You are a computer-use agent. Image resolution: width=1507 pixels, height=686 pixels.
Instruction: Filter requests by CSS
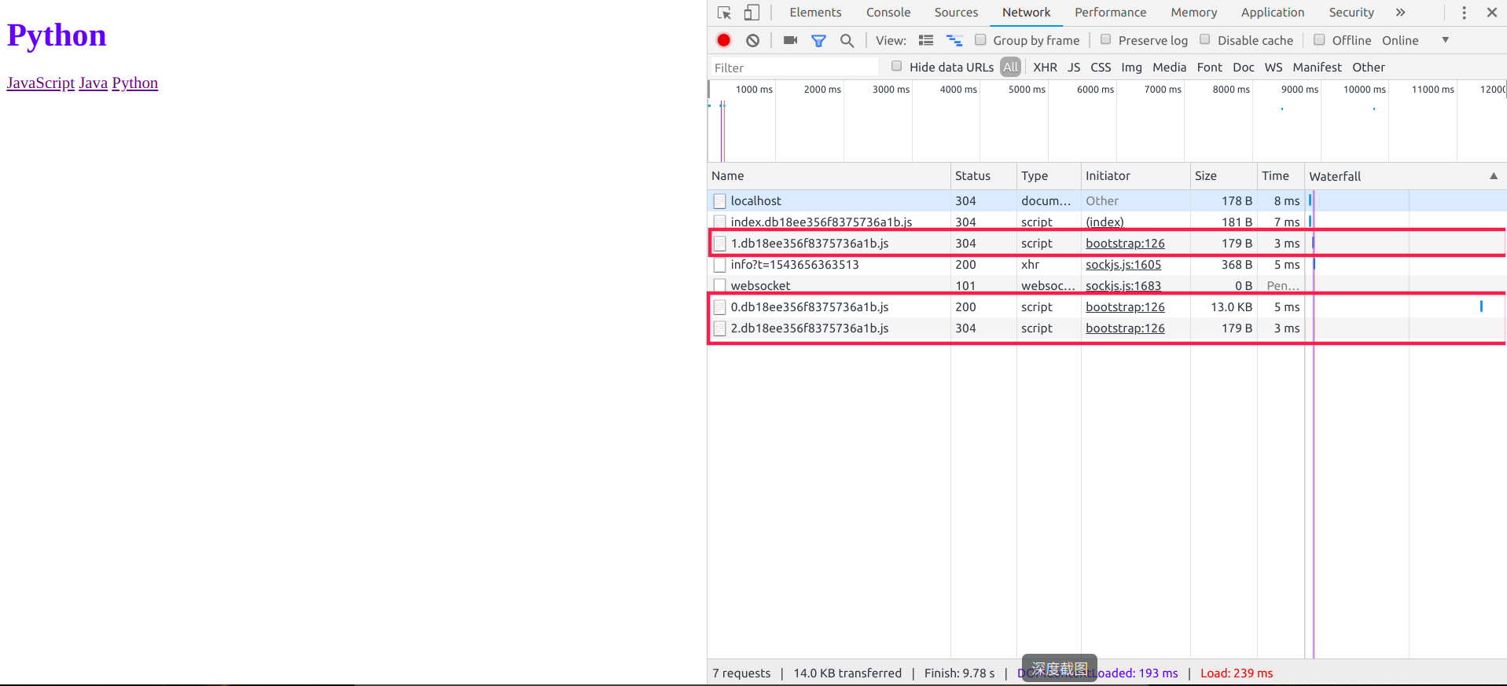pos(1101,68)
